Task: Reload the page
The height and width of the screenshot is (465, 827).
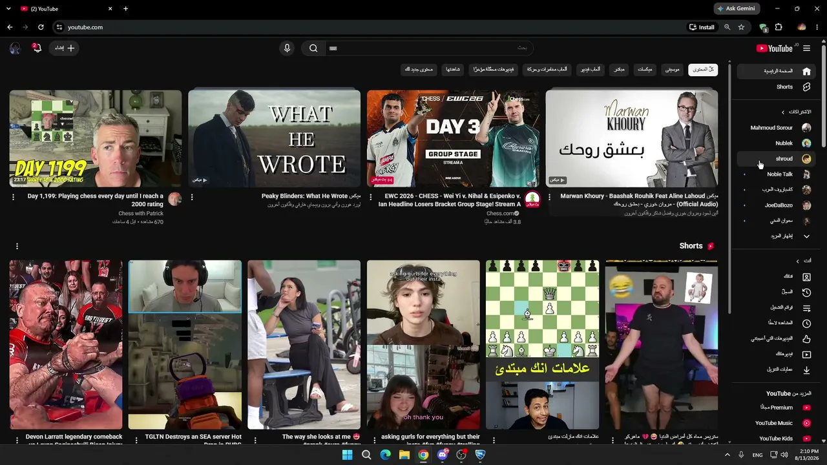Action: [41, 27]
